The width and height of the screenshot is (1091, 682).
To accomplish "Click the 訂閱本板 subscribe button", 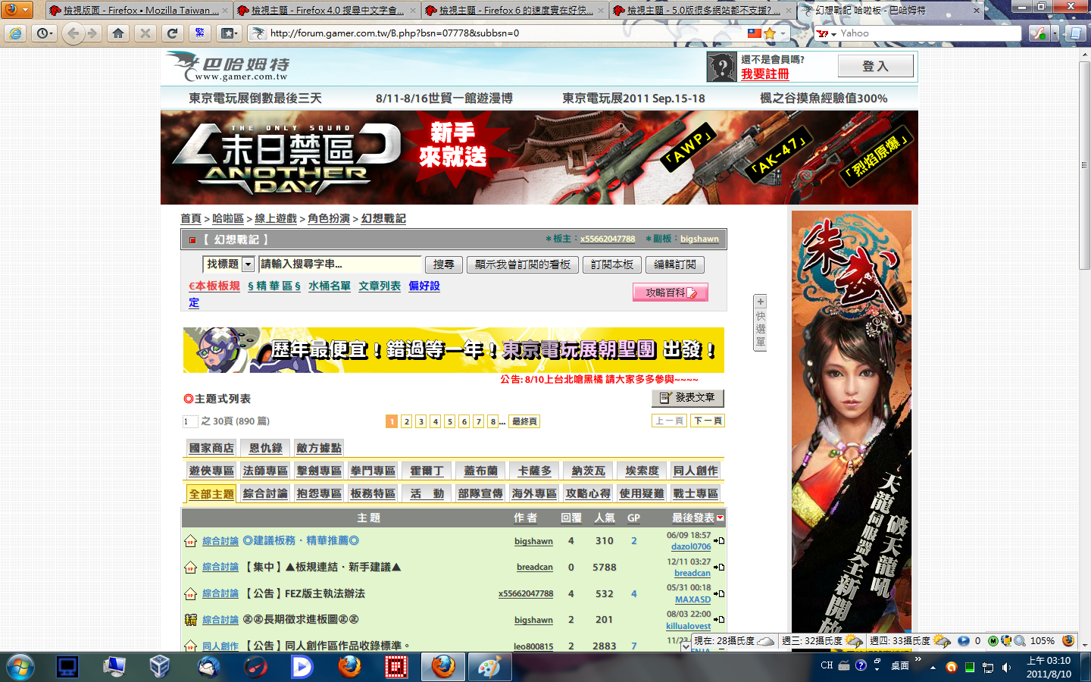I will [x=612, y=264].
